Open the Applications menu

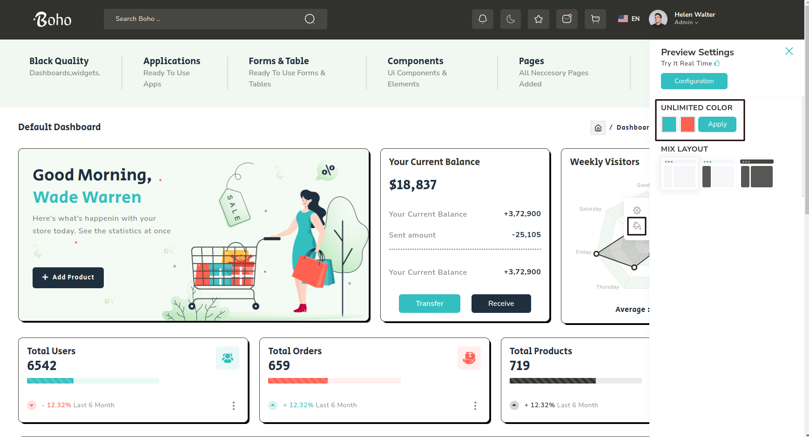click(x=171, y=61)
